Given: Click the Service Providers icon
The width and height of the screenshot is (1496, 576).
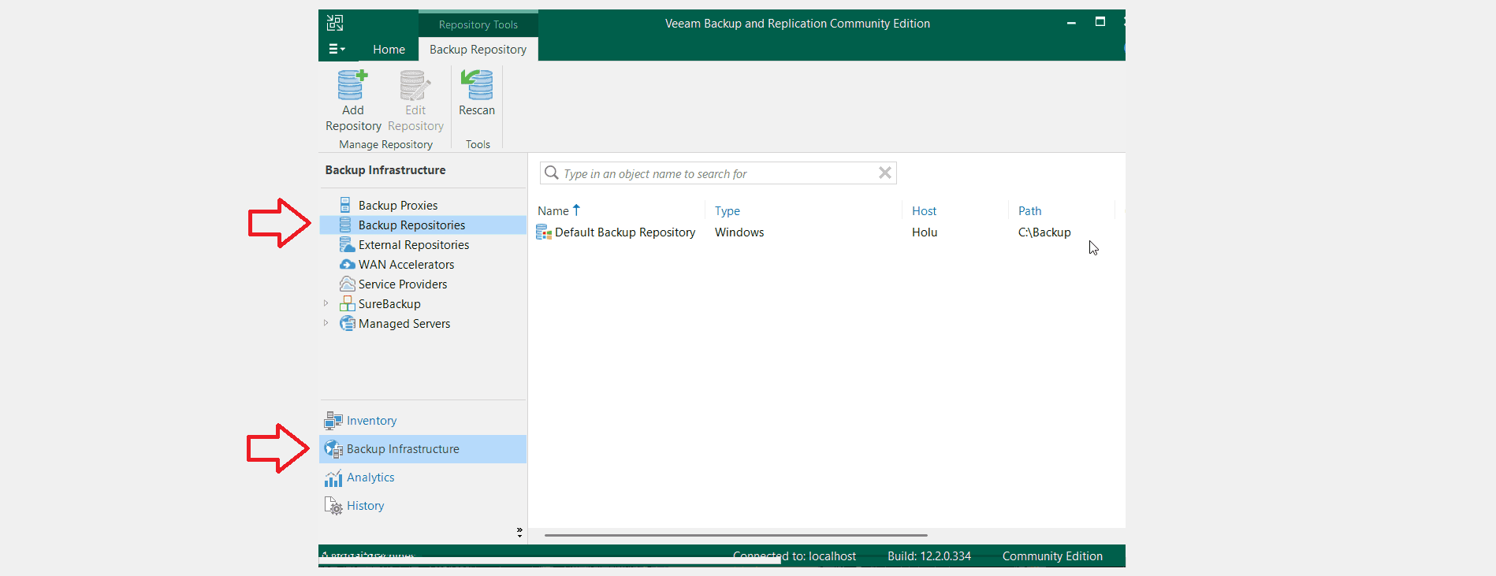Looking at the screenshot, I should pos(347,284).
